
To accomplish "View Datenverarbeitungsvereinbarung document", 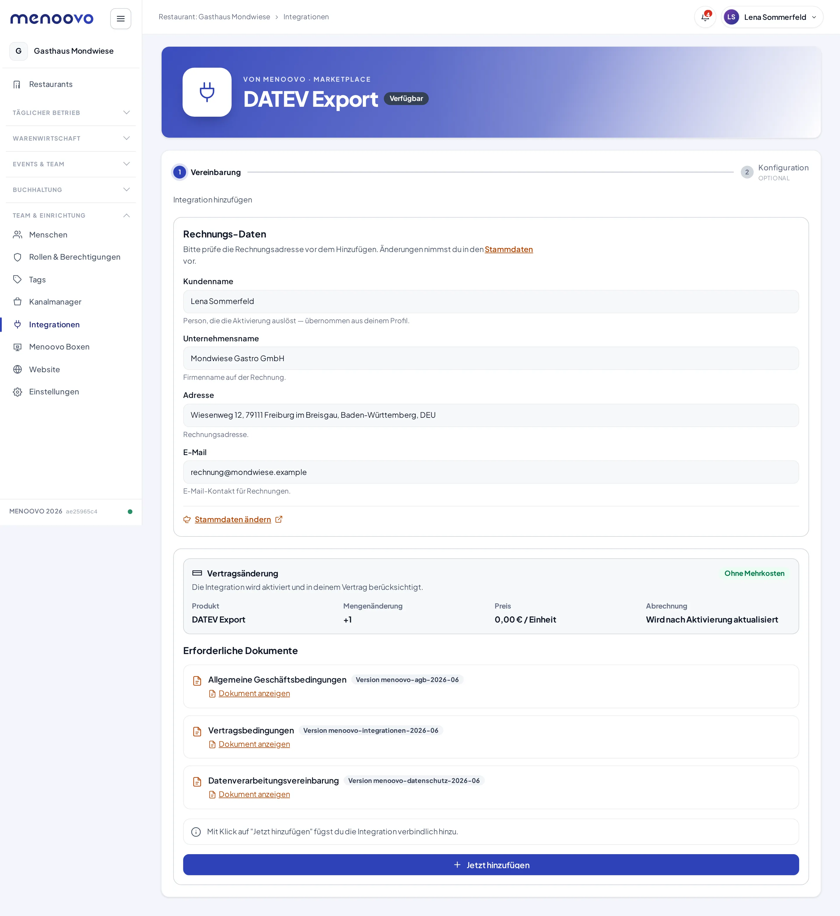I will point(254,794).
